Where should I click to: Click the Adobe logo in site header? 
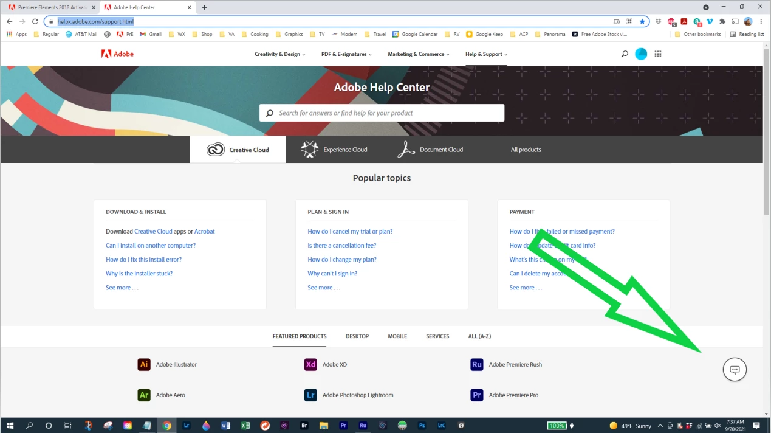[x=117, y=54]
